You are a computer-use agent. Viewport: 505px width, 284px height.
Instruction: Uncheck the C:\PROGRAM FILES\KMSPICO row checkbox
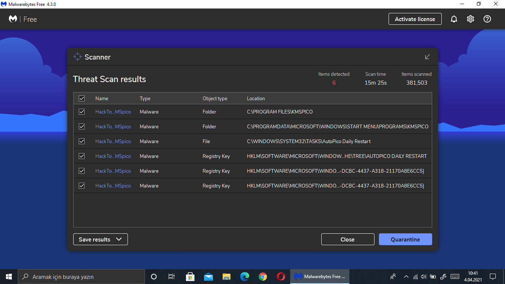(x=82, y=112)
